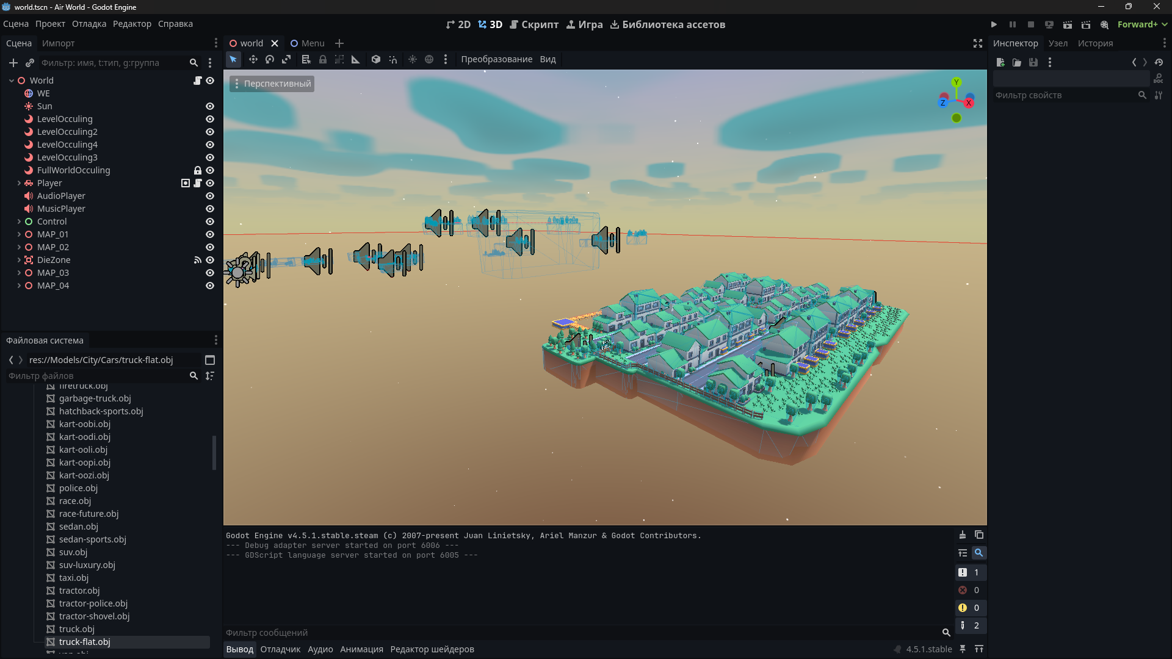Open the Проект menu
This screenshot has width=1172, height=659.
click(50, 24)
